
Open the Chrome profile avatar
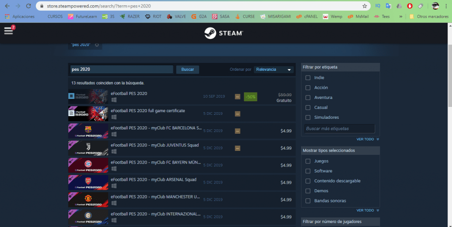coord(435,6)
